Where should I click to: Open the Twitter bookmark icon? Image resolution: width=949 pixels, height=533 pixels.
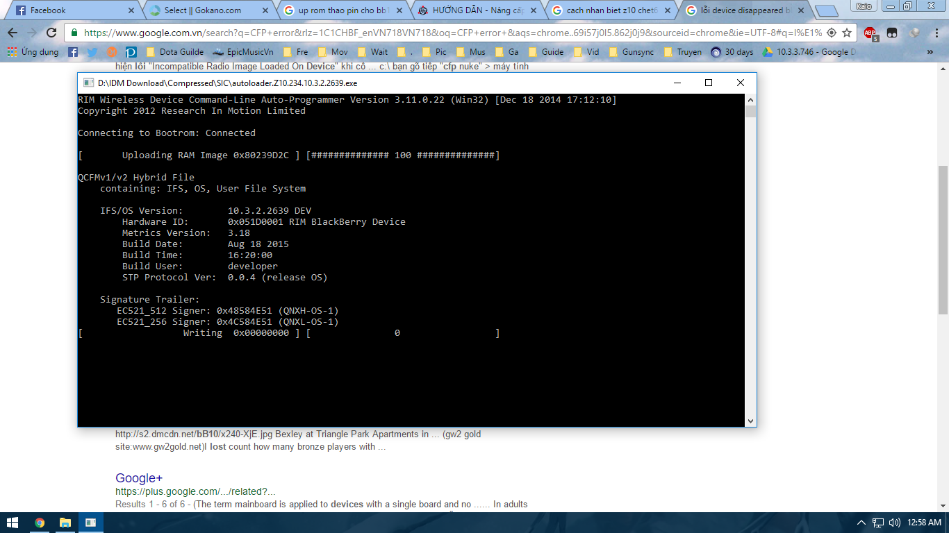pos(92,52)
